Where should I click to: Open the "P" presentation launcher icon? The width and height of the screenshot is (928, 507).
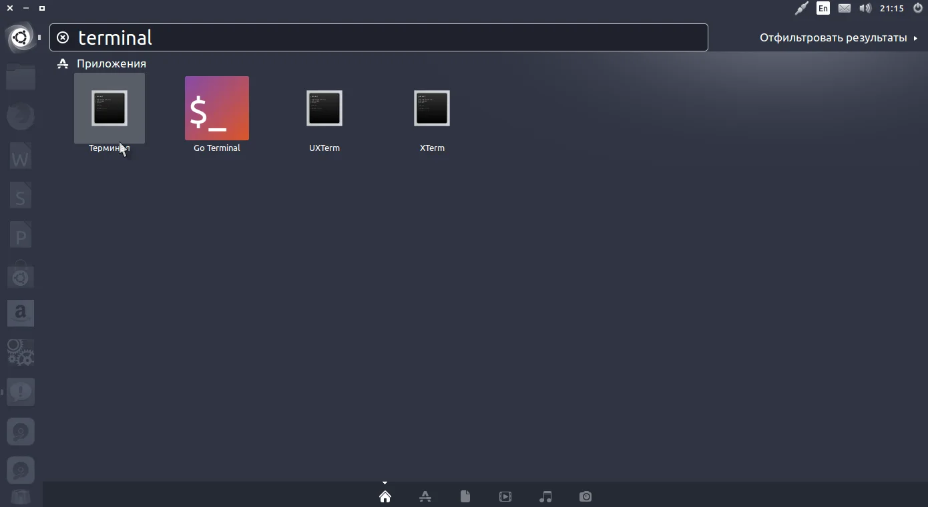click(21, 235)
